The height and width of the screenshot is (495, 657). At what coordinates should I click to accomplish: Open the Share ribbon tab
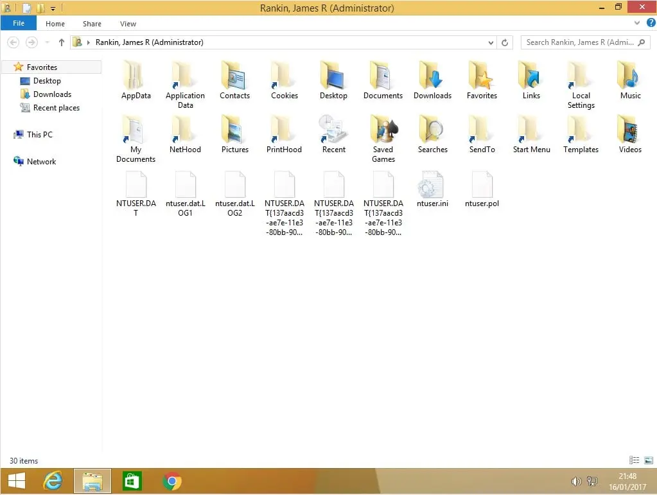[92, 24]
